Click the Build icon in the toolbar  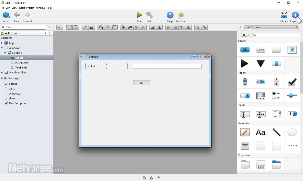(149, 15)
